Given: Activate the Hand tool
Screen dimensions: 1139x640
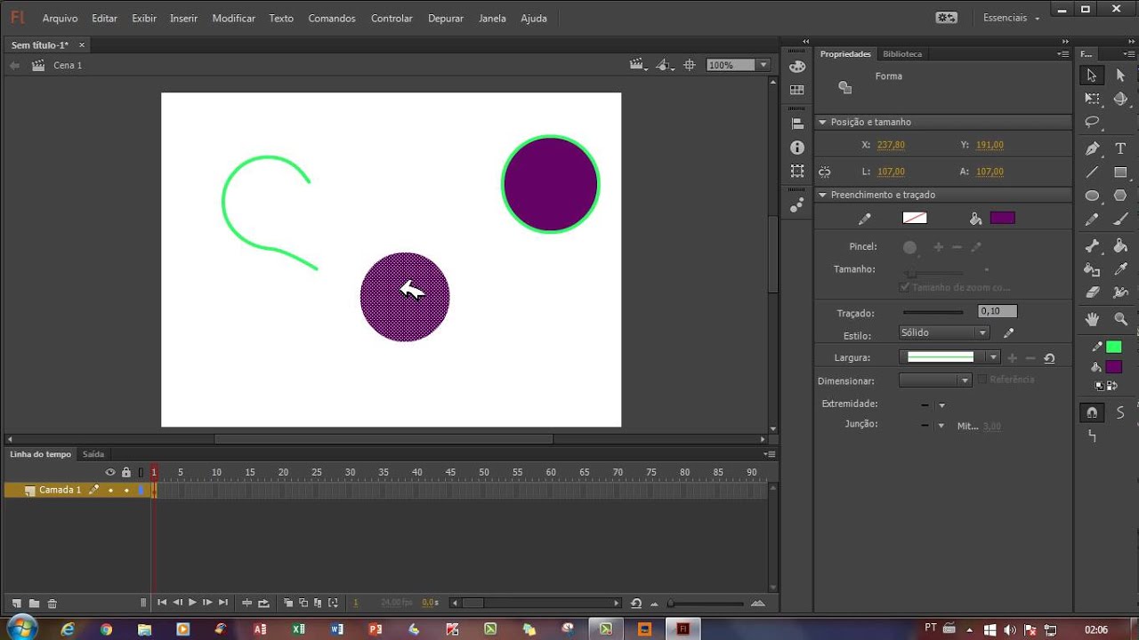Looking at the screenshot, I should 1092,319.
